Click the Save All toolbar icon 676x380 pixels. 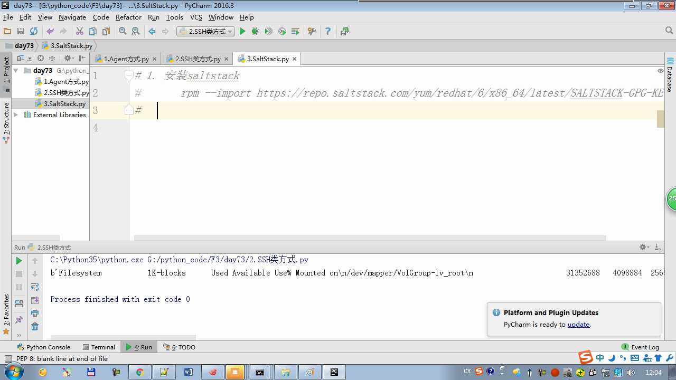[21, 32]
